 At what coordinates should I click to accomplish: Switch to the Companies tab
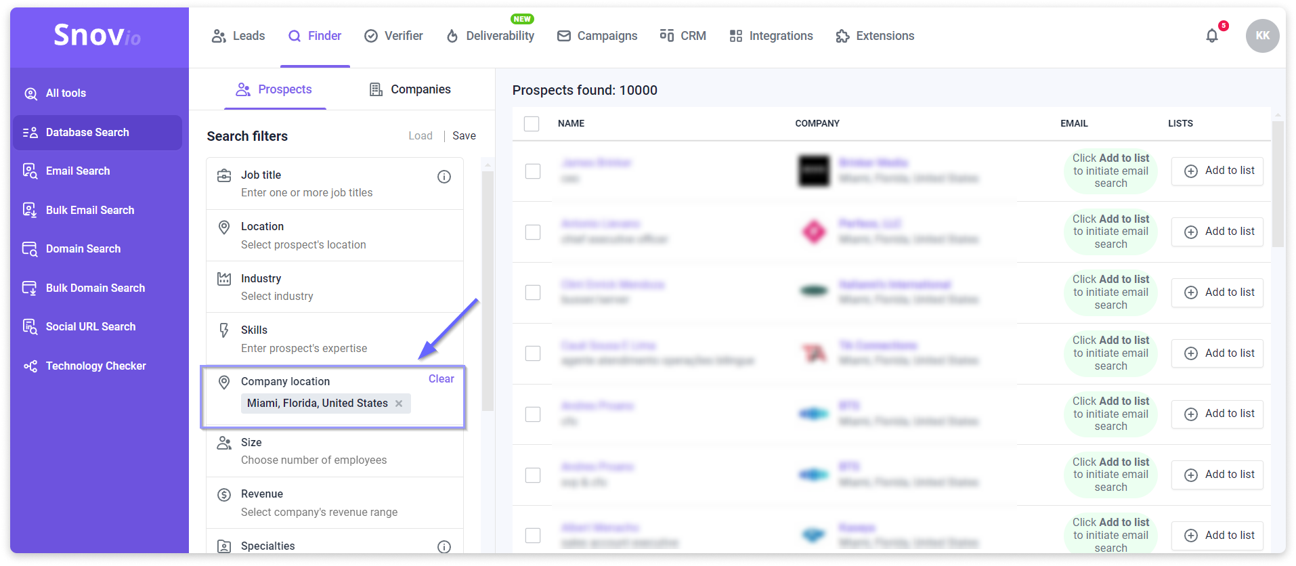(x=410, y=89)
